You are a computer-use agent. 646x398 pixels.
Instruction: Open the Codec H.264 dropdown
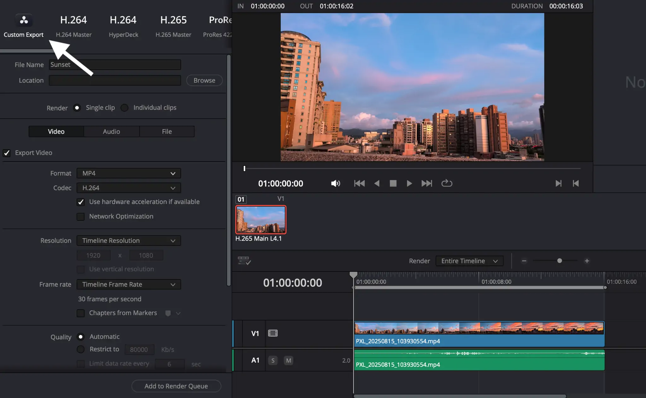coord(129,188)
